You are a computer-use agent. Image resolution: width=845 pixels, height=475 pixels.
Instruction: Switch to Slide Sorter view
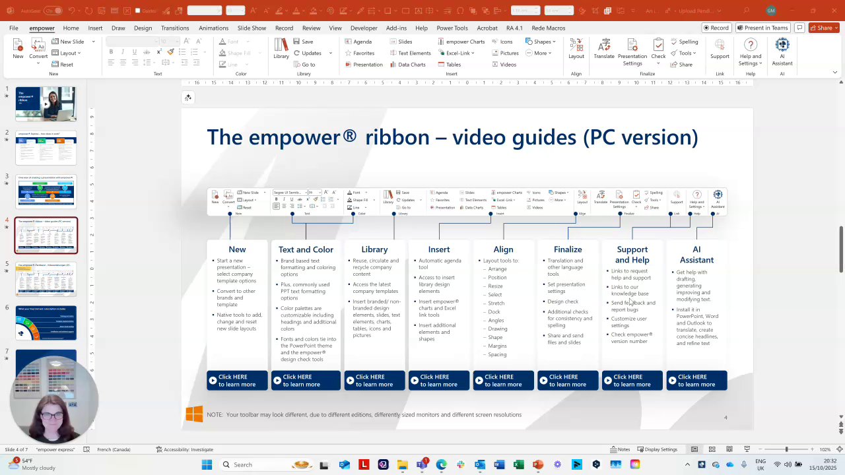[712, 449]
